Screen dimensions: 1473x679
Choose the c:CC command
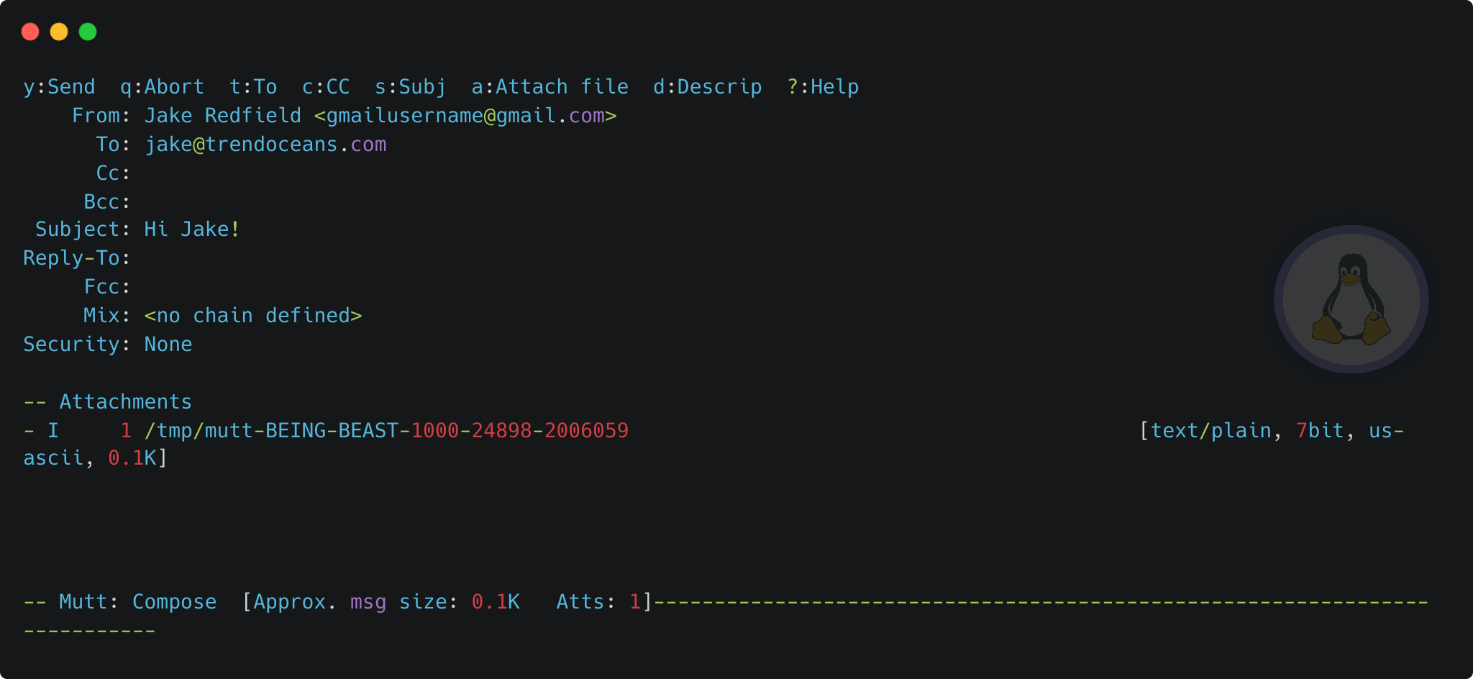coord(326,87)
